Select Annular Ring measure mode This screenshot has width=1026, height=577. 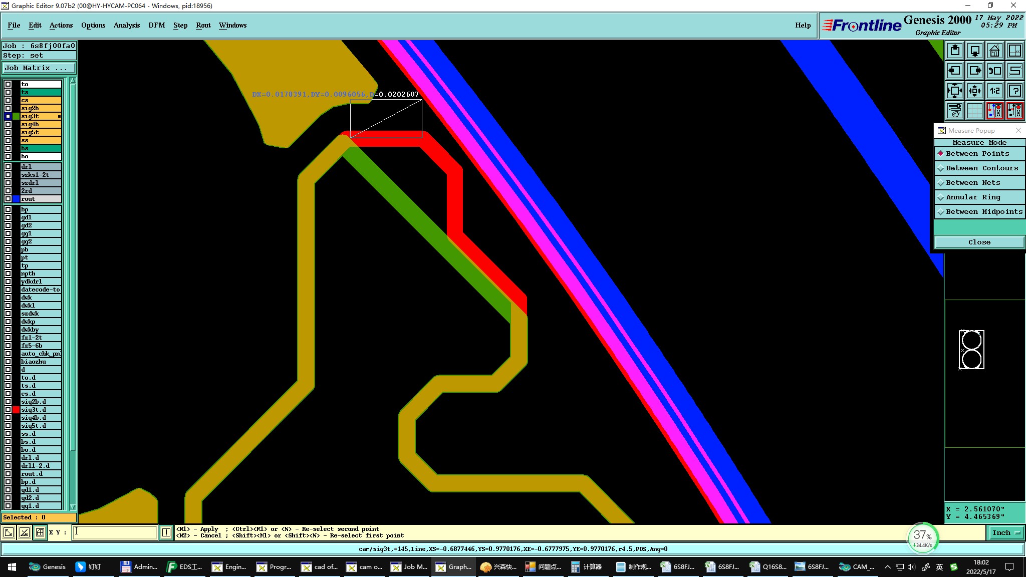972,197
